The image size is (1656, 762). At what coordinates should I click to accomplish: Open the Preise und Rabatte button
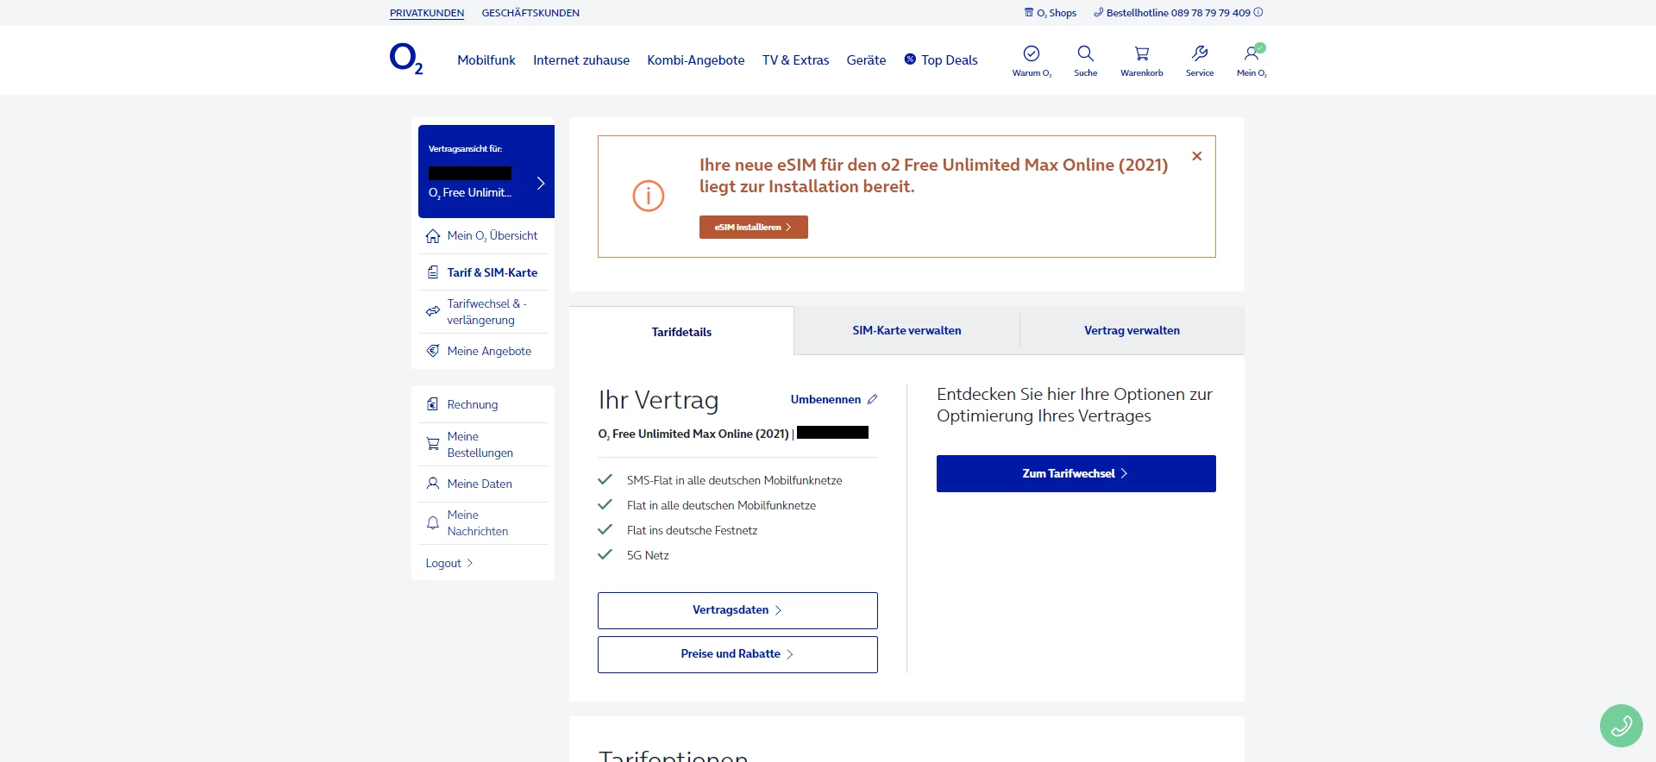737,654
